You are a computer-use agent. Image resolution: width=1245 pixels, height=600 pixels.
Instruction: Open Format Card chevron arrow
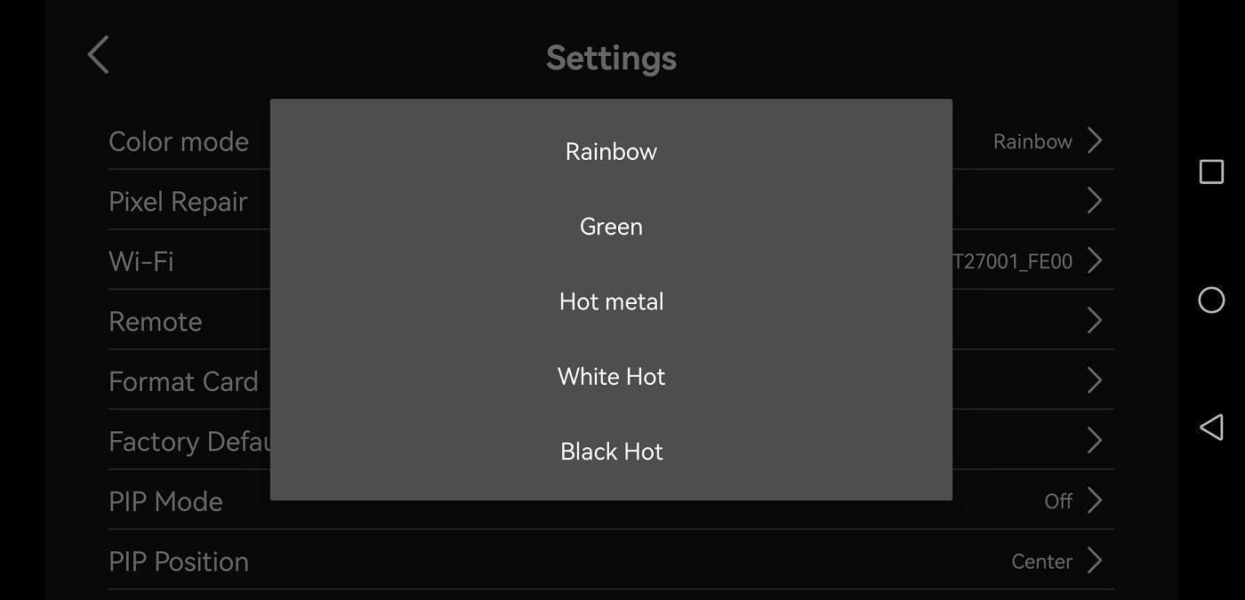1095,380
